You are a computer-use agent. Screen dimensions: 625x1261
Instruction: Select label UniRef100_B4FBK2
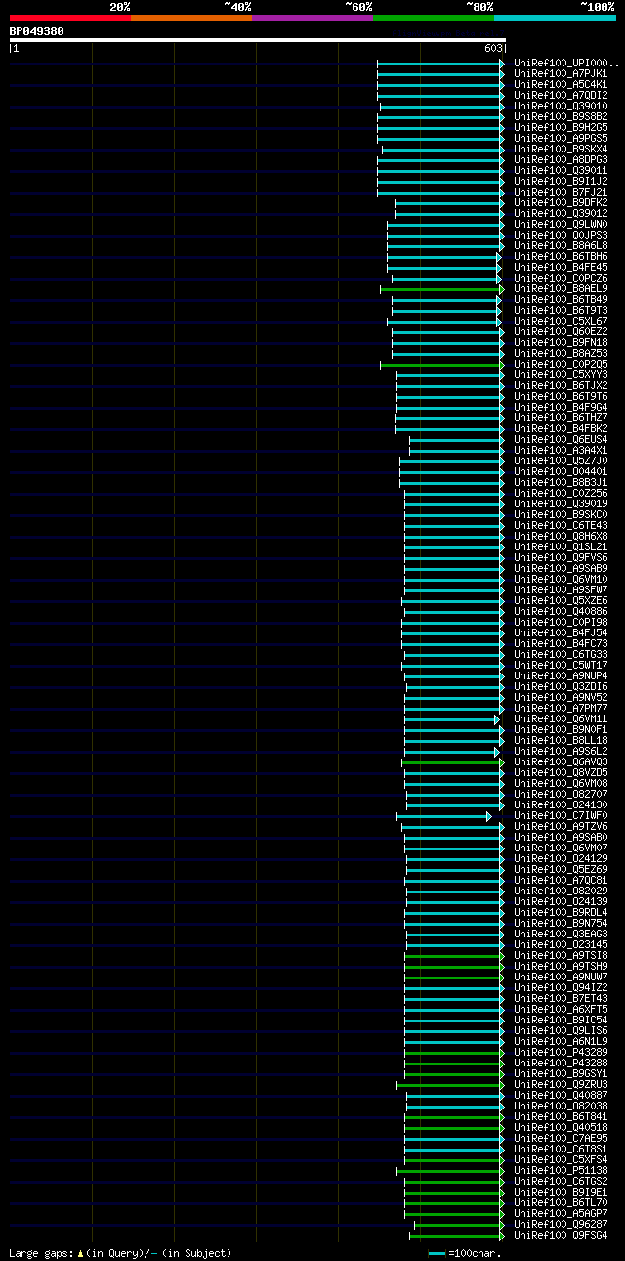[561, 428]
